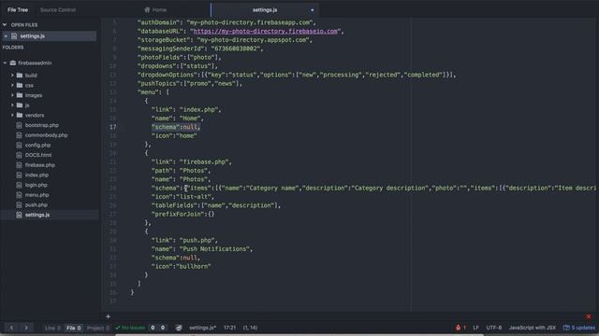Click the No issues linter status
599x336 pixels.
130,328
